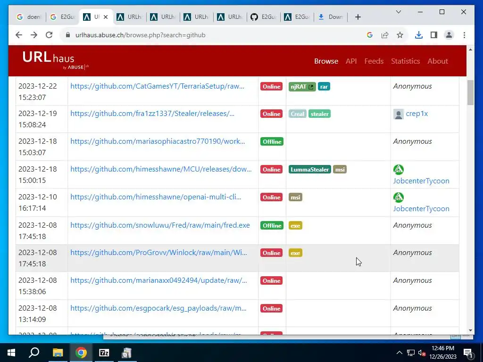Click the LummaStealer tag badge
483x362 pixels.
click(309, 169)
